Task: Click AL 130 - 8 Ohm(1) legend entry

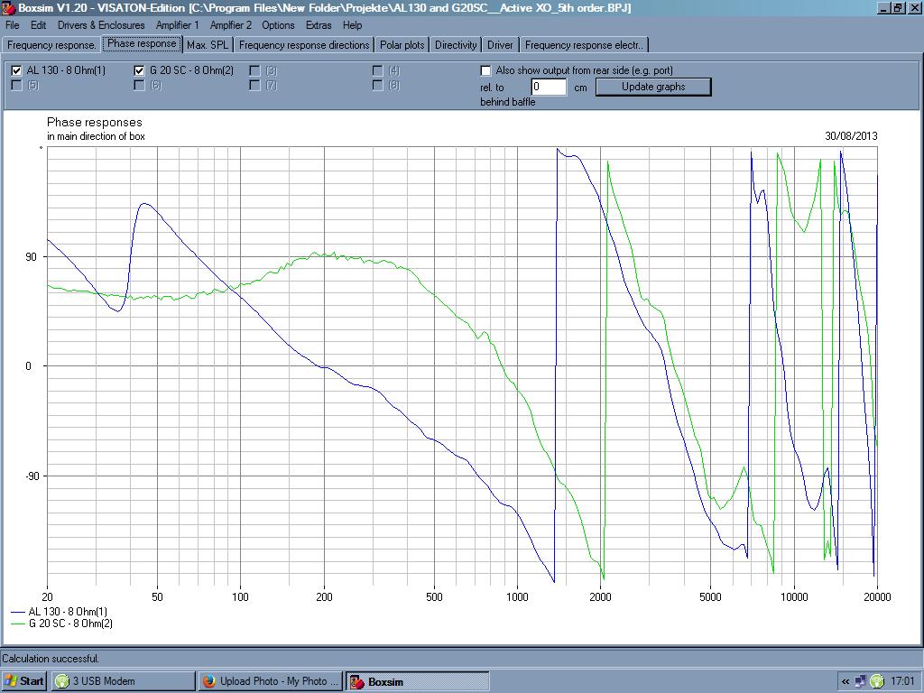Action: [x=60, y=612]
